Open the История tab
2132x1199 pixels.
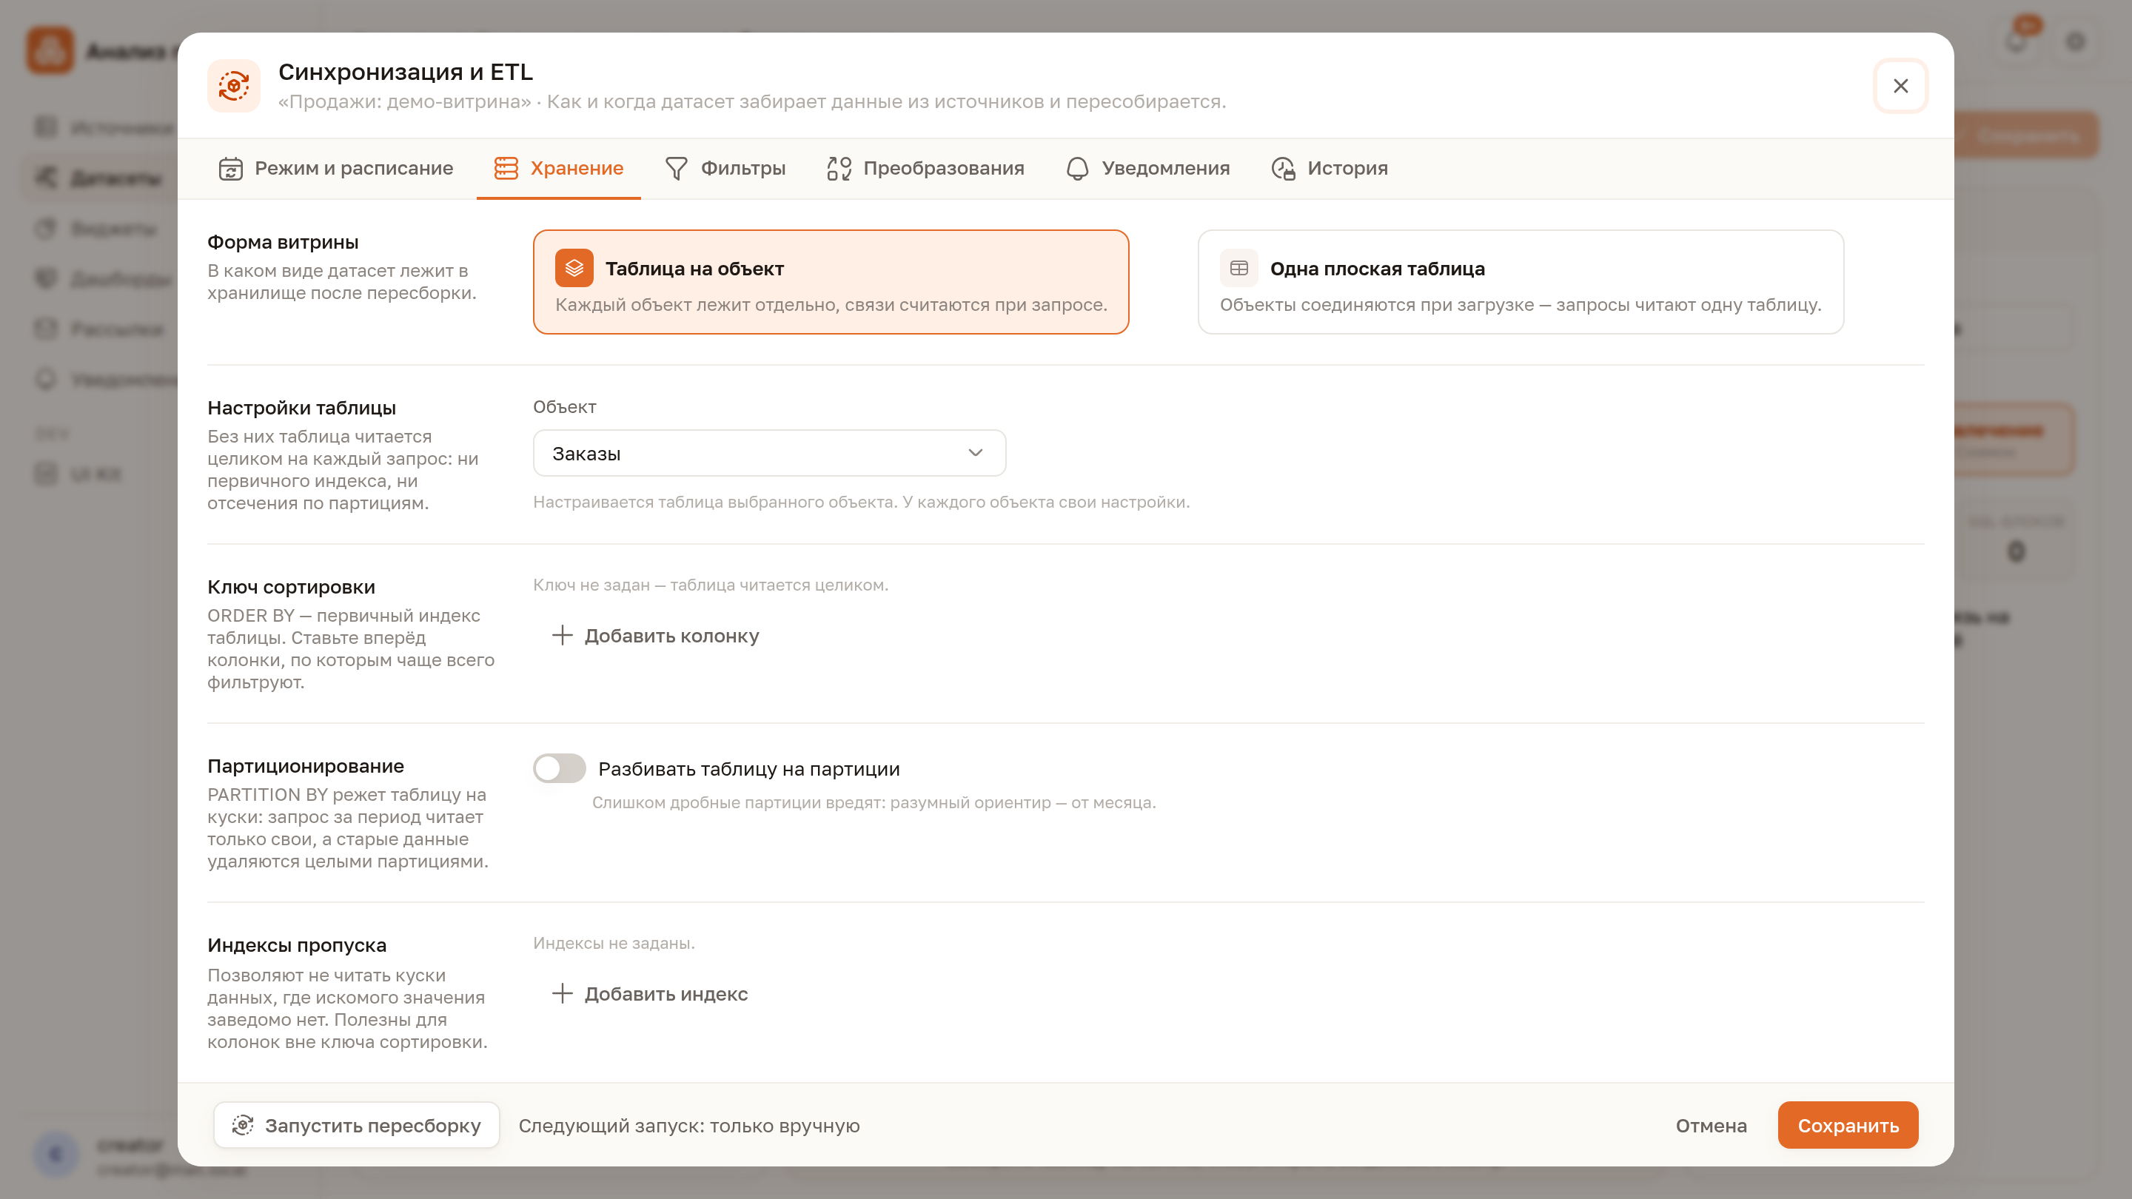(x=1330, y=168)
